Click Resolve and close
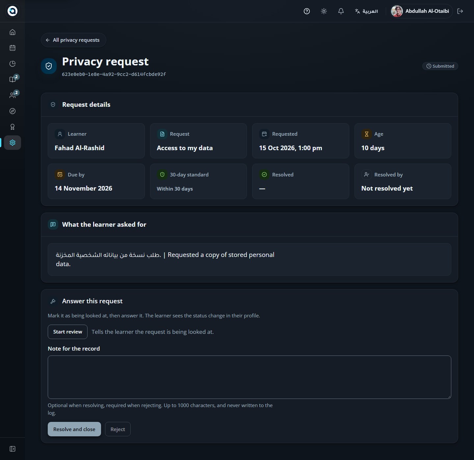This screenshot has height=460, width=474. coord(74,429)
